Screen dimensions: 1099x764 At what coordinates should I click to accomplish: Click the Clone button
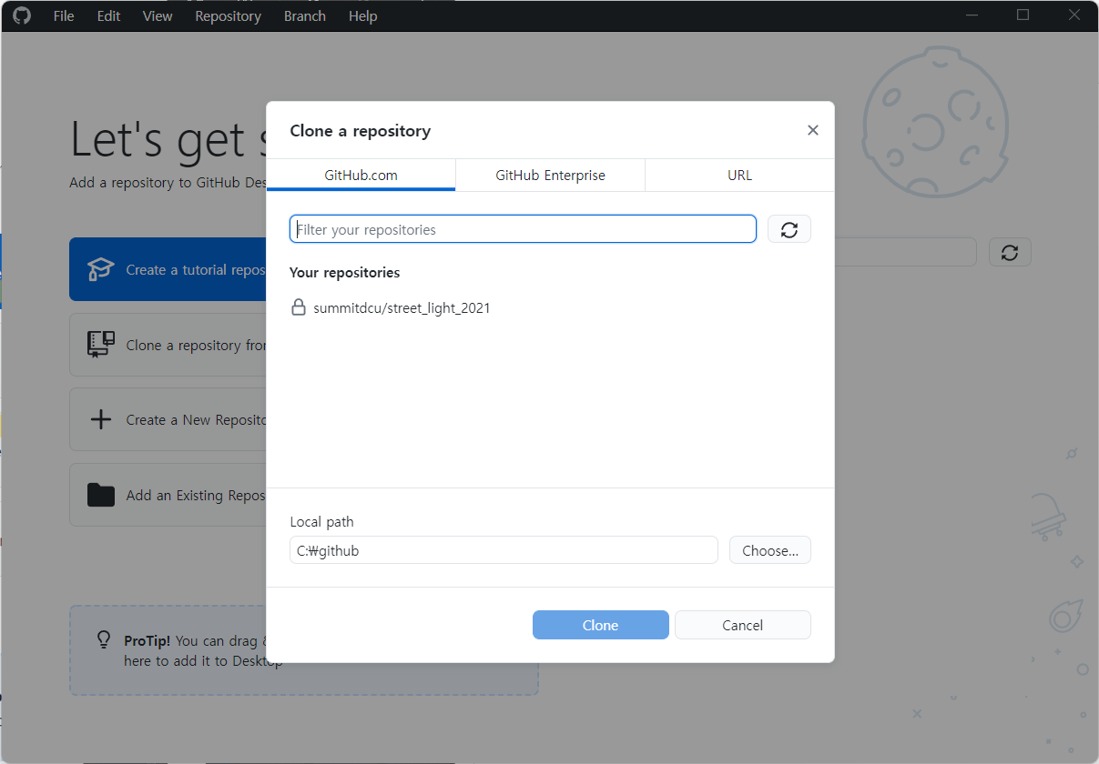600,625
